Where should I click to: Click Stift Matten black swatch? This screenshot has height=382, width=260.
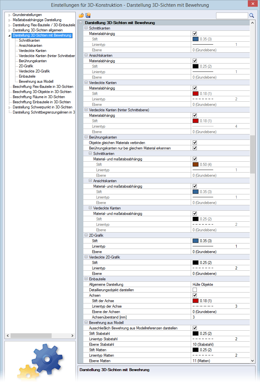(x=196, y=350)
